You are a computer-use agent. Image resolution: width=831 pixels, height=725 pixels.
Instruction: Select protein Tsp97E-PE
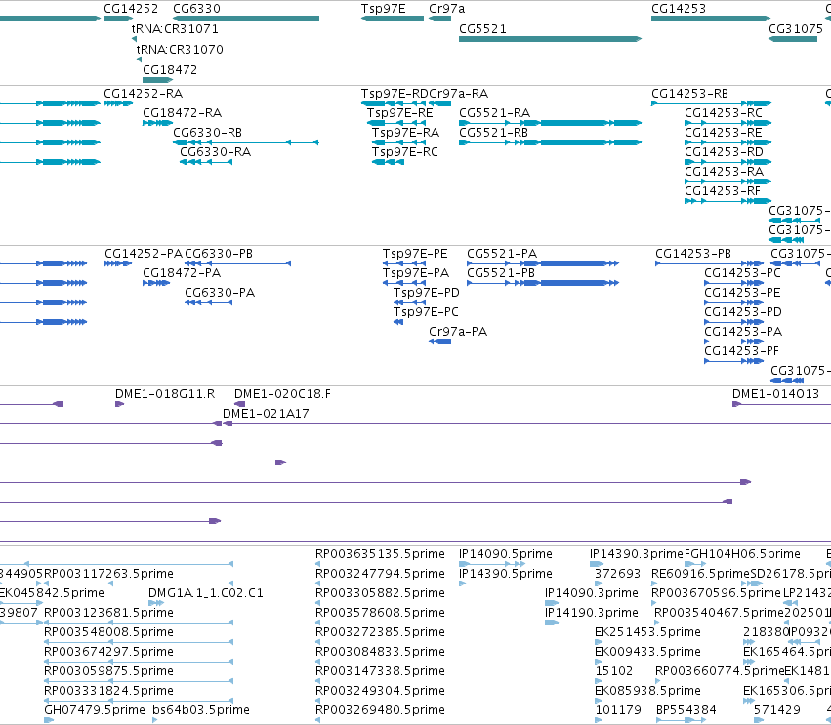pyautogui.click(x=415, y=254)
